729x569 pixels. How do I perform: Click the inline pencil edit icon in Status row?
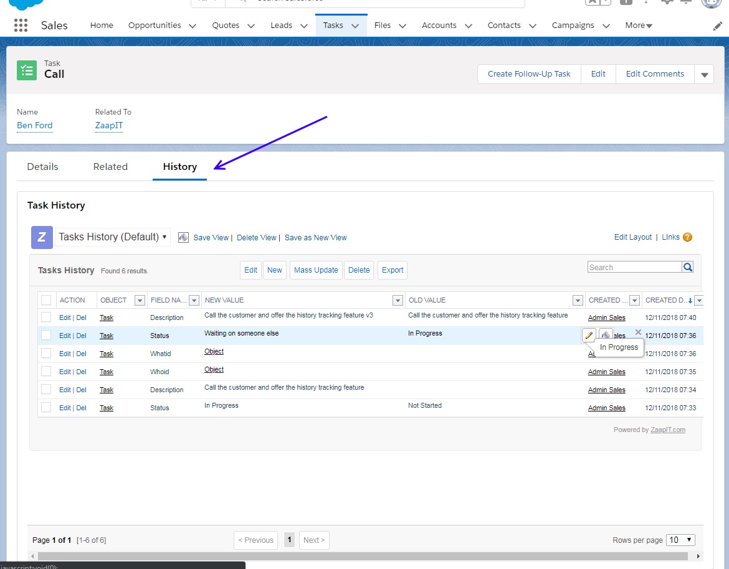(x=589, y=335)
